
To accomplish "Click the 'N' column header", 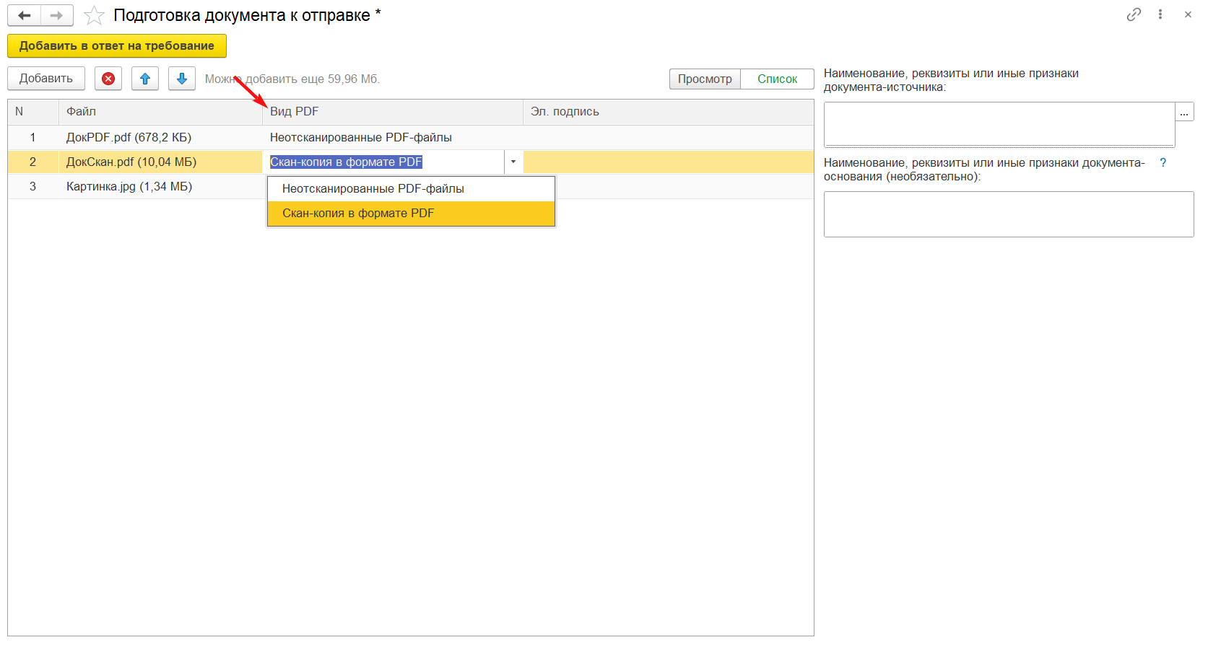I will coord(33,112).
